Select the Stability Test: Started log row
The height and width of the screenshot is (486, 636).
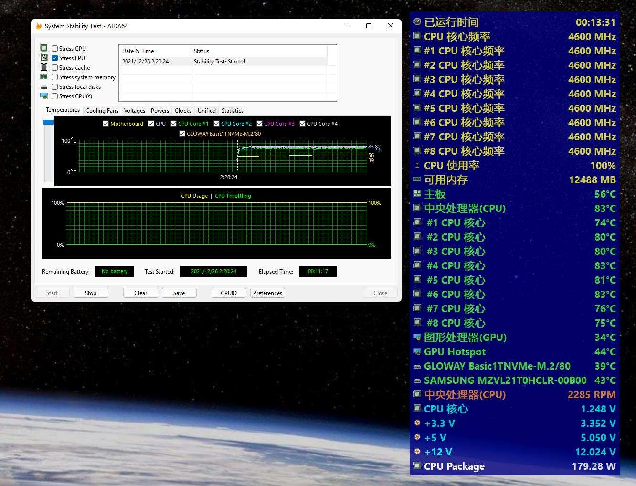tap(223, 62)
